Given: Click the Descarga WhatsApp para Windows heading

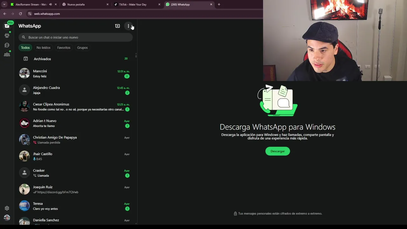Looking at the screenshot, I should click(278, 127).
